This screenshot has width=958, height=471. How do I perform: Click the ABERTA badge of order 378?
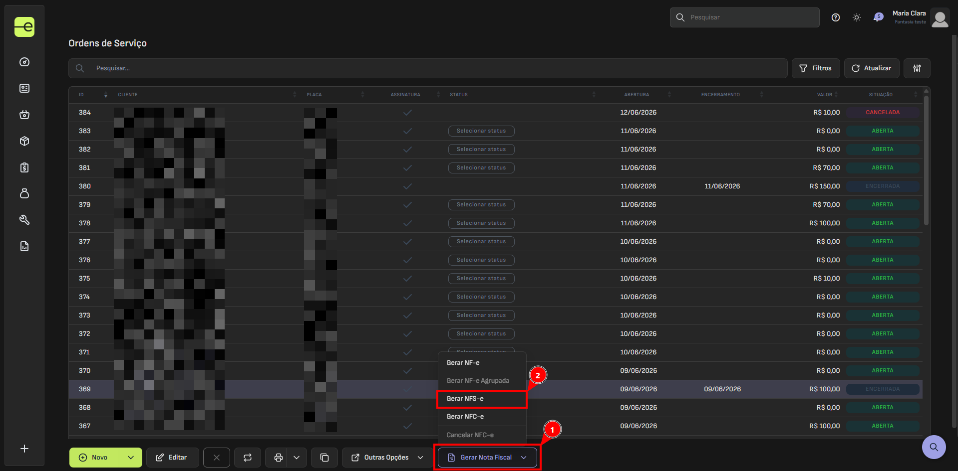883,223
